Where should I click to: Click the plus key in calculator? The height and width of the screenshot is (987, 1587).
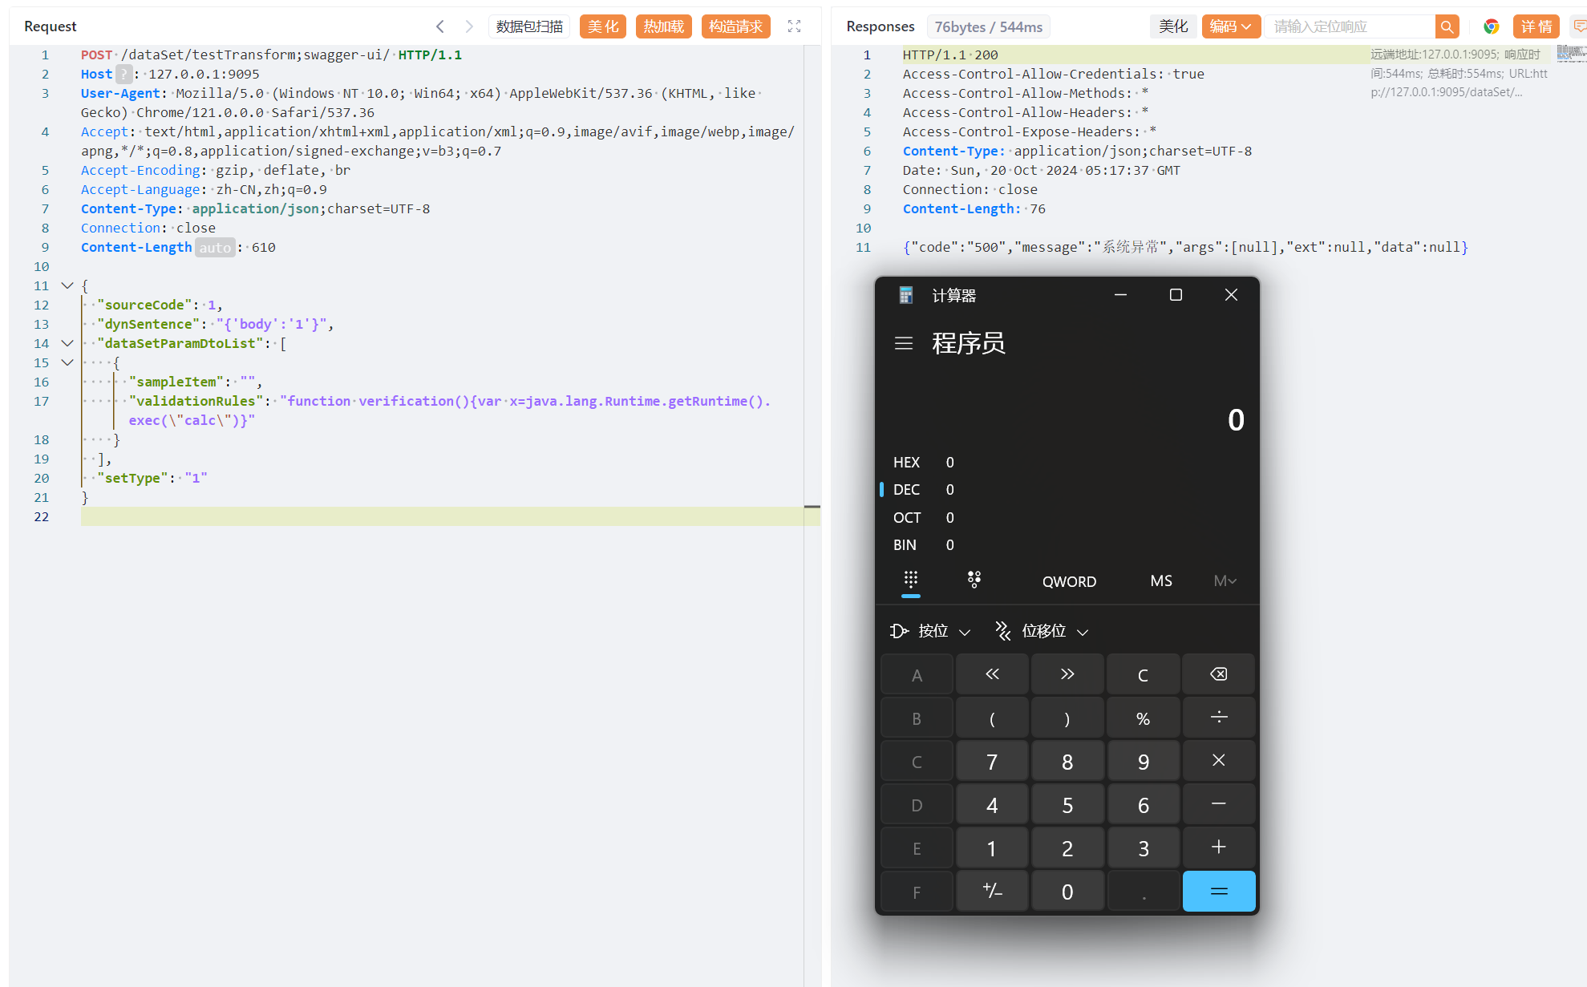(1218, 847)
